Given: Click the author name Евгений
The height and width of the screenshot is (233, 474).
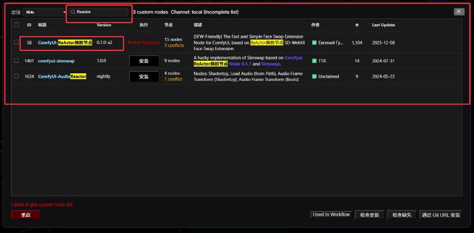Looking at the screenshot, I should point(331,43).
